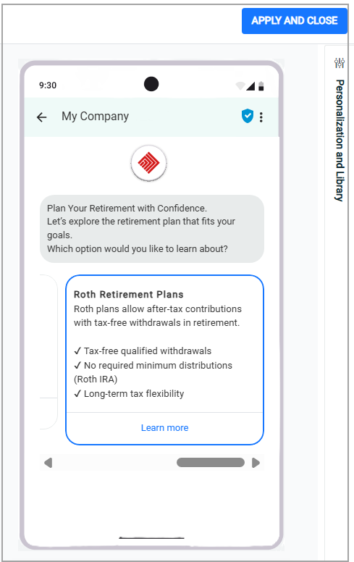354x562 pixels.
Task: Click the My Company header title
Action: pos(95,116)
